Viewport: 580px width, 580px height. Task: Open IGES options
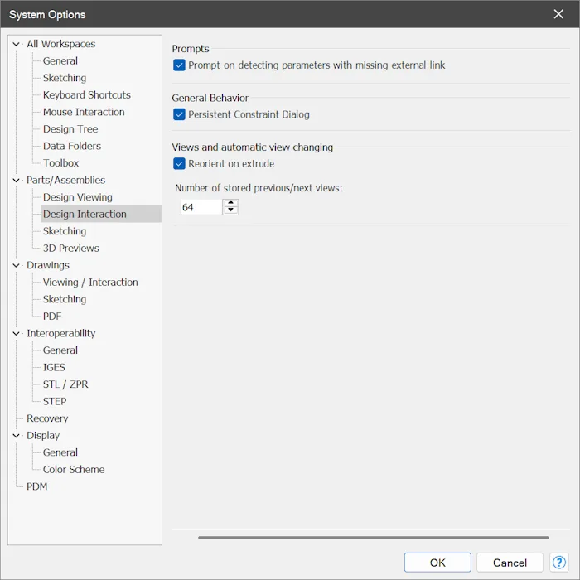54,367
